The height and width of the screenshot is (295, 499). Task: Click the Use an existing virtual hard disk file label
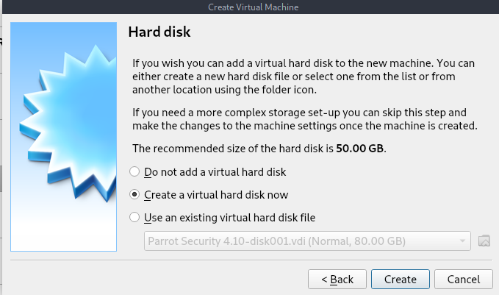(230, 218)
